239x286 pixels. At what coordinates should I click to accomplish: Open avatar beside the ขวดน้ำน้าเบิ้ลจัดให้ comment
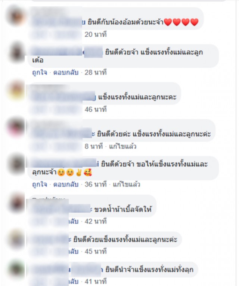16,203
